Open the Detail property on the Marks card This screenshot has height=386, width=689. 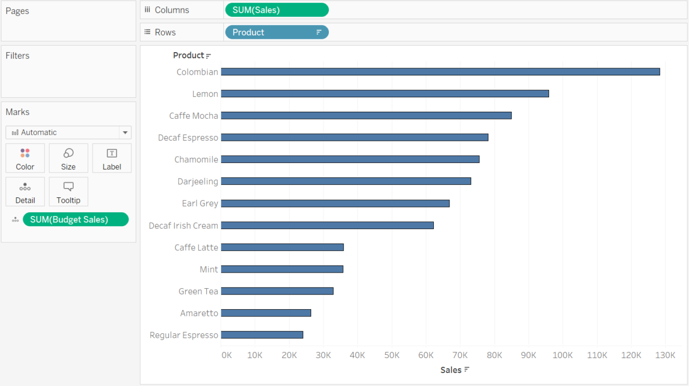[25, 191]
